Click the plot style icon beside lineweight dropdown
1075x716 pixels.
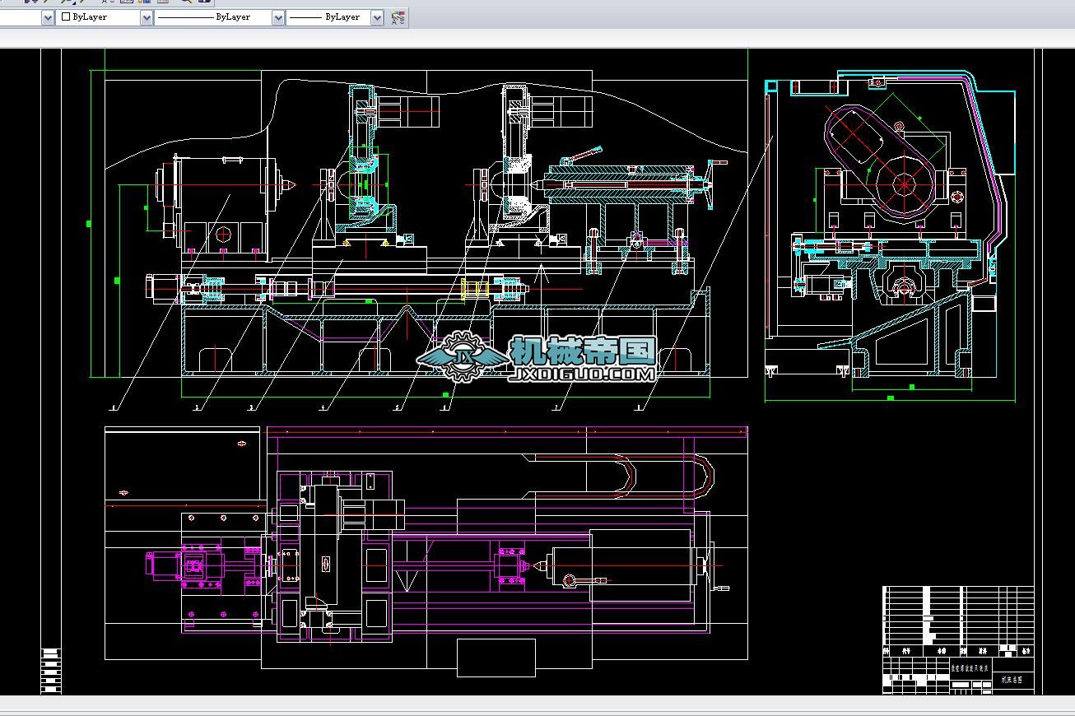click(x=398, y=17)
